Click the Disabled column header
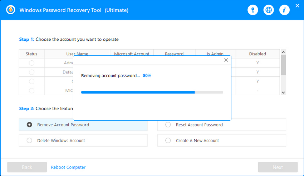 coord(258,54)
